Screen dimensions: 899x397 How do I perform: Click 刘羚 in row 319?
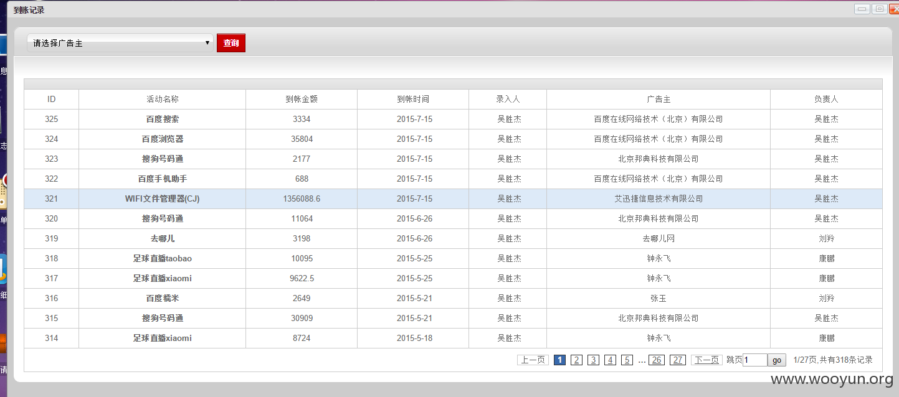pos(827,238)
